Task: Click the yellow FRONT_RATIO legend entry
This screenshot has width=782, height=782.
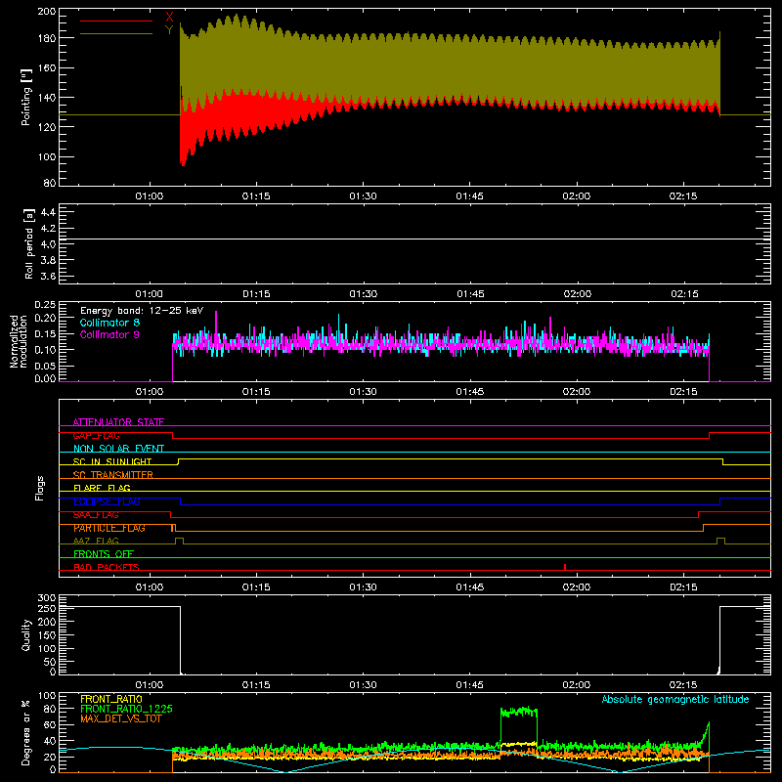Action: [111, 699]
